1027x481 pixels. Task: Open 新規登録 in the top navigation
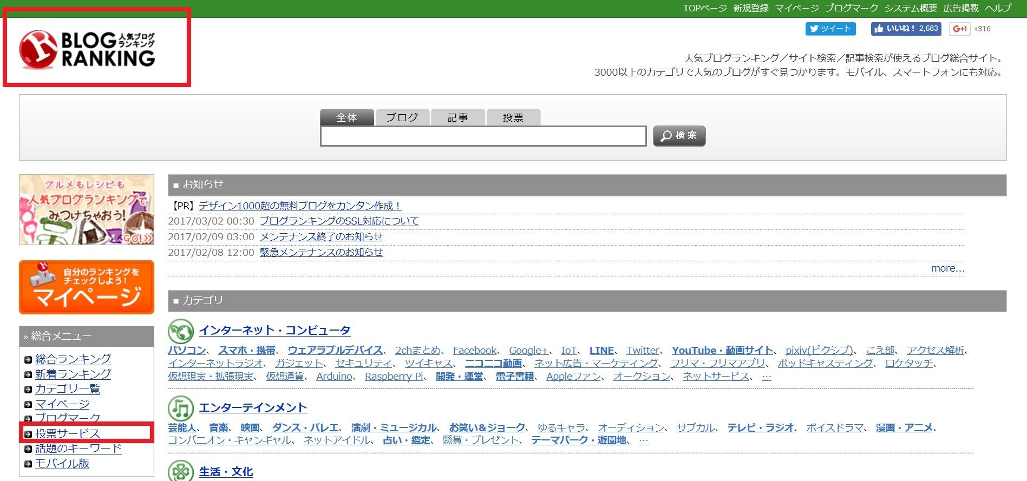pos(751,8)
